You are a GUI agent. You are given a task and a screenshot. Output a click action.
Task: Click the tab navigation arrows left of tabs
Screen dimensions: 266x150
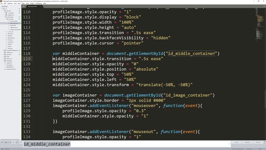[x=23, y=7]
